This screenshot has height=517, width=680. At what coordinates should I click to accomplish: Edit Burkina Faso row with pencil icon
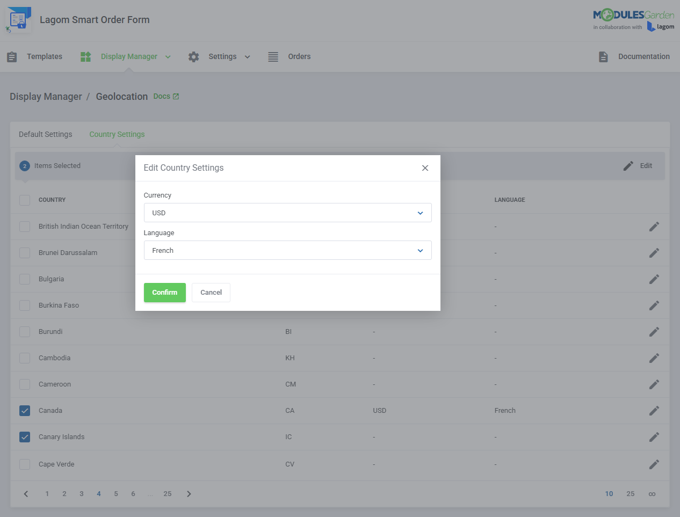pyautogui.click(x=654, y=305)
